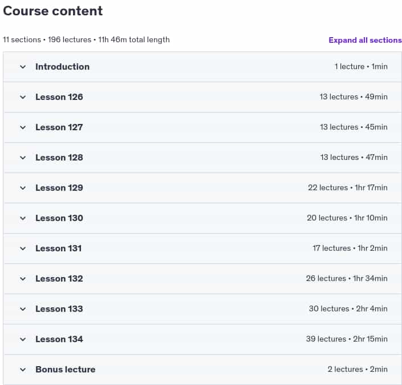This screenshot has width=402, height=385.
Task: Expand Lesson 129 chevron arrow
Action: [23, 188]
